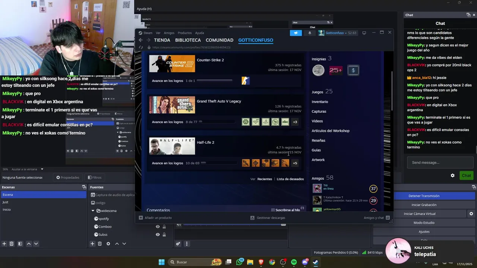Switch to the BIBLIOTECA tab
Viewport: 477px width, 268px height.
(x=188, y=40)
